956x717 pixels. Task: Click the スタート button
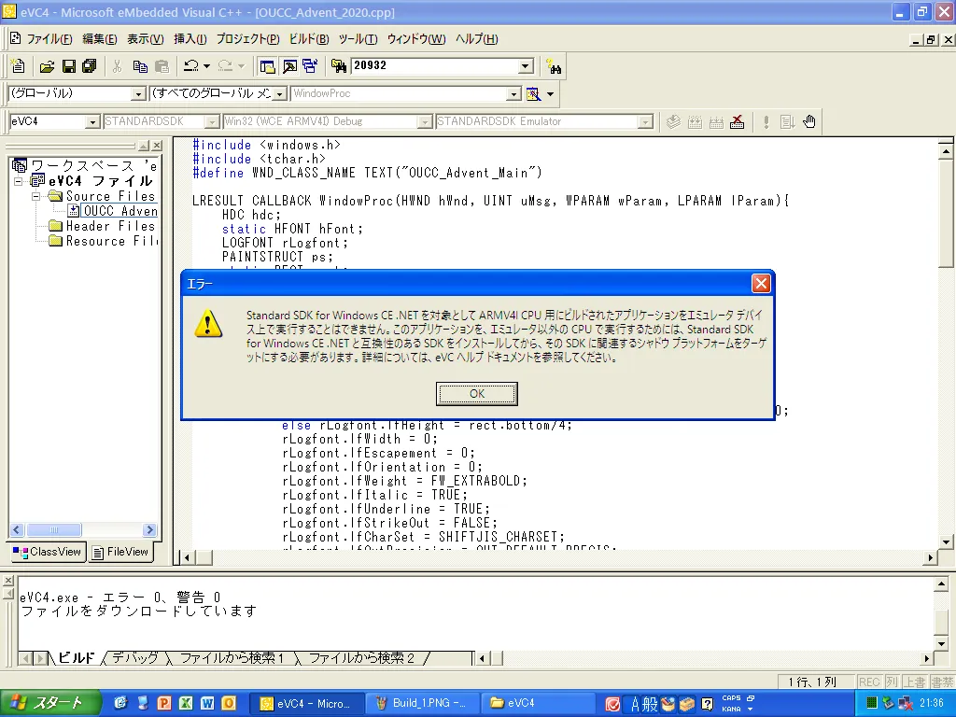50,703
